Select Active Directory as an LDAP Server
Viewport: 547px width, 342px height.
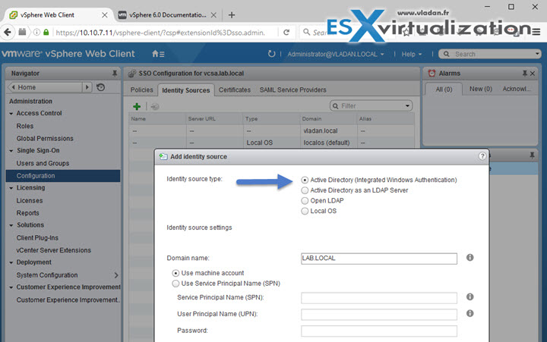tap(305, 190)
